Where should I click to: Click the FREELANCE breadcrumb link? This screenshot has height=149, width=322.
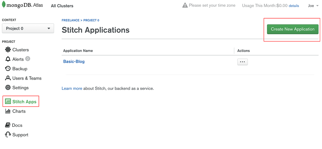pos(71,20)
